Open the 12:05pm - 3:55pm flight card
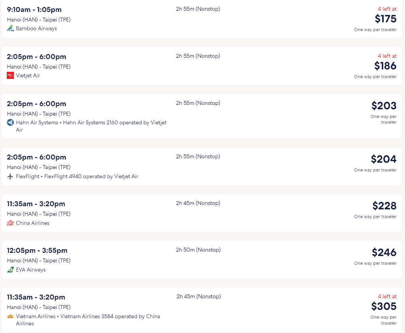The height and width of the screenshot is (333, 405). pos(202,260)
